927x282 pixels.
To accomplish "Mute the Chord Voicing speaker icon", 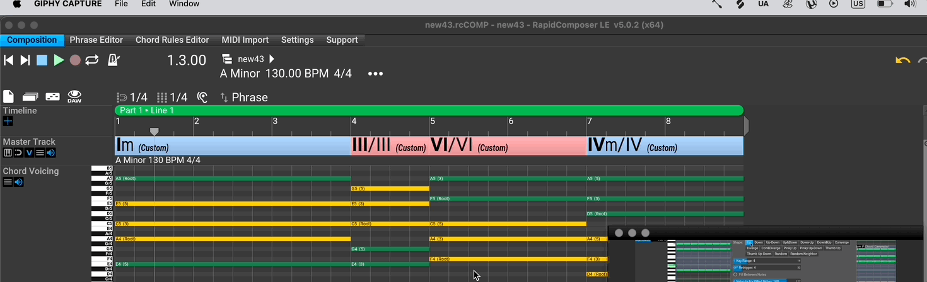I will click(x=18, y=182).
